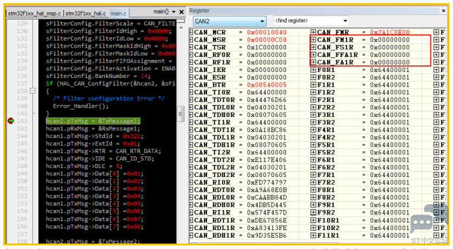Expand the CAN_MCR register node

[191, 32]
